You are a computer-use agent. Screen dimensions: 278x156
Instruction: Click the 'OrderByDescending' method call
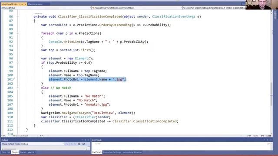115,25
